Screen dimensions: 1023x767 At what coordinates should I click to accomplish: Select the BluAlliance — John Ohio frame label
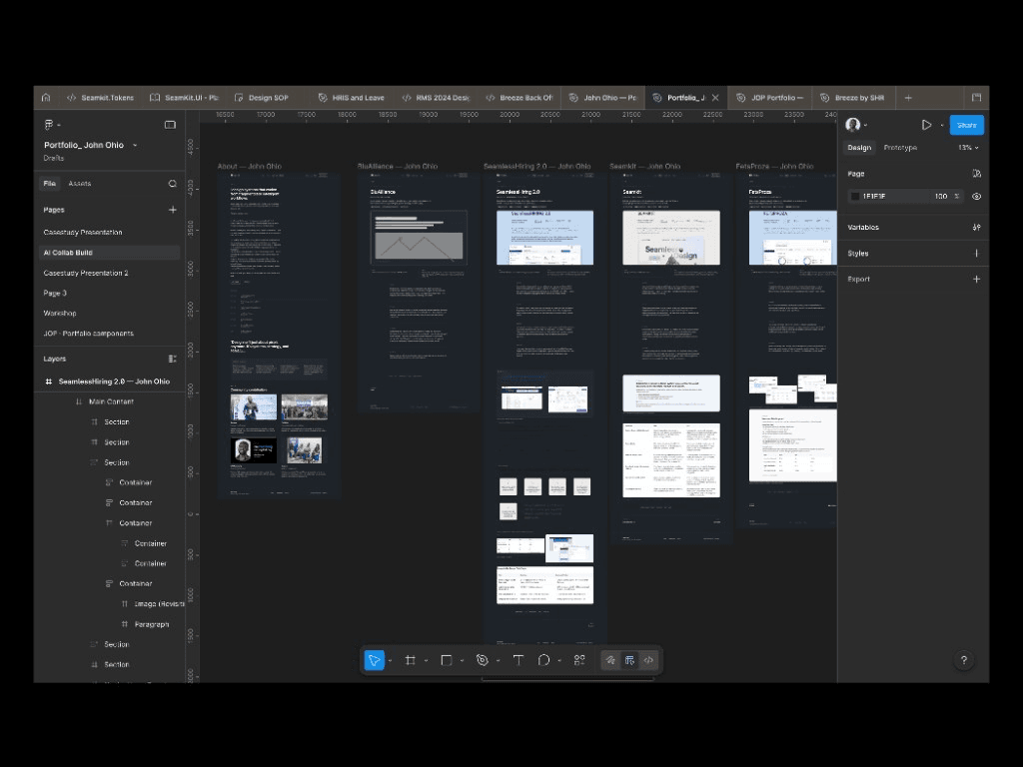point(398,167)
